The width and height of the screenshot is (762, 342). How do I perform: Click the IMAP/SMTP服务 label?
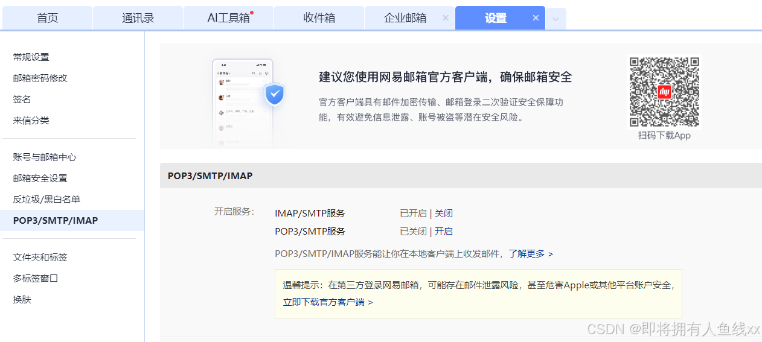click(x=310, y=214)
